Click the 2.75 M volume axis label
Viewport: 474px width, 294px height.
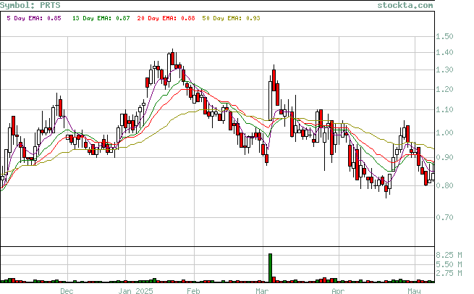(449, 274)
